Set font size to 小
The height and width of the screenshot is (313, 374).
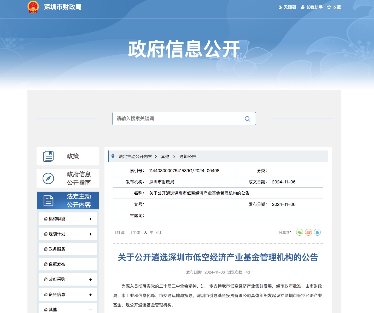[158, 233]
